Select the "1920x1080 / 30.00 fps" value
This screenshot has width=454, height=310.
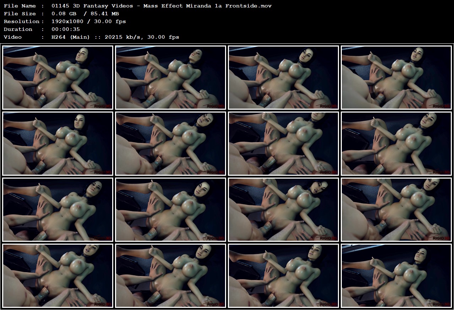point(89,21)
